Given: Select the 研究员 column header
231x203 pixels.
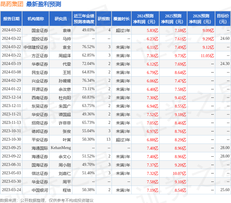Looking at the screenshot, I should point(60,19).
